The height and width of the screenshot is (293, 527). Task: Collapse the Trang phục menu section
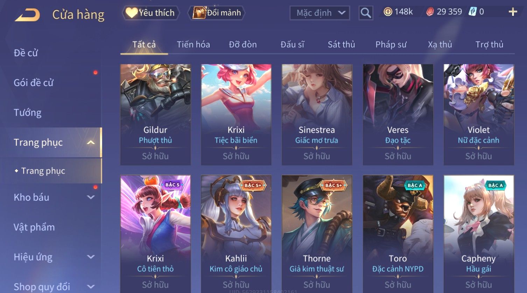click(91, 142)
